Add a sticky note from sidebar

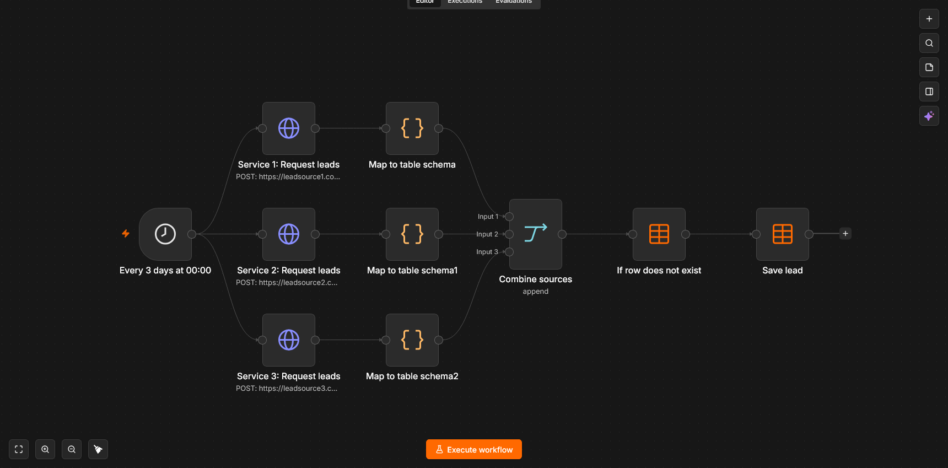(x=929, y=67)
